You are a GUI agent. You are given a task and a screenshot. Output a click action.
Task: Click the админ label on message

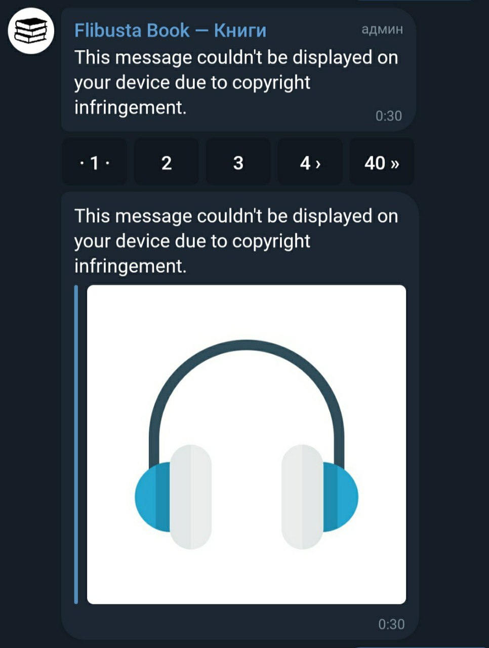(382, 29)
